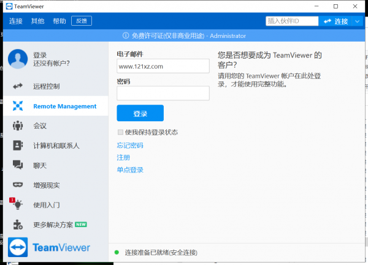The height and width of the screenshot is (265, 368).
Task: Select the Remote Management tab label
Action: (x=65, y=106)
